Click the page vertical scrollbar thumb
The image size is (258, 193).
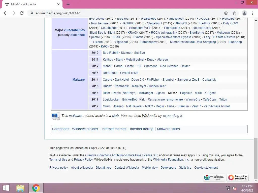(x=256, y=158)
